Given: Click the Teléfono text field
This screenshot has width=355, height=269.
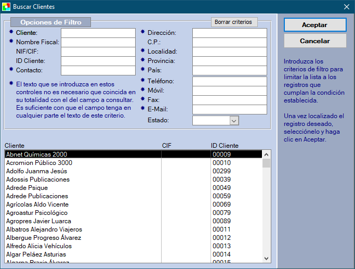Looking at the screenshot, I should point(229,81).
